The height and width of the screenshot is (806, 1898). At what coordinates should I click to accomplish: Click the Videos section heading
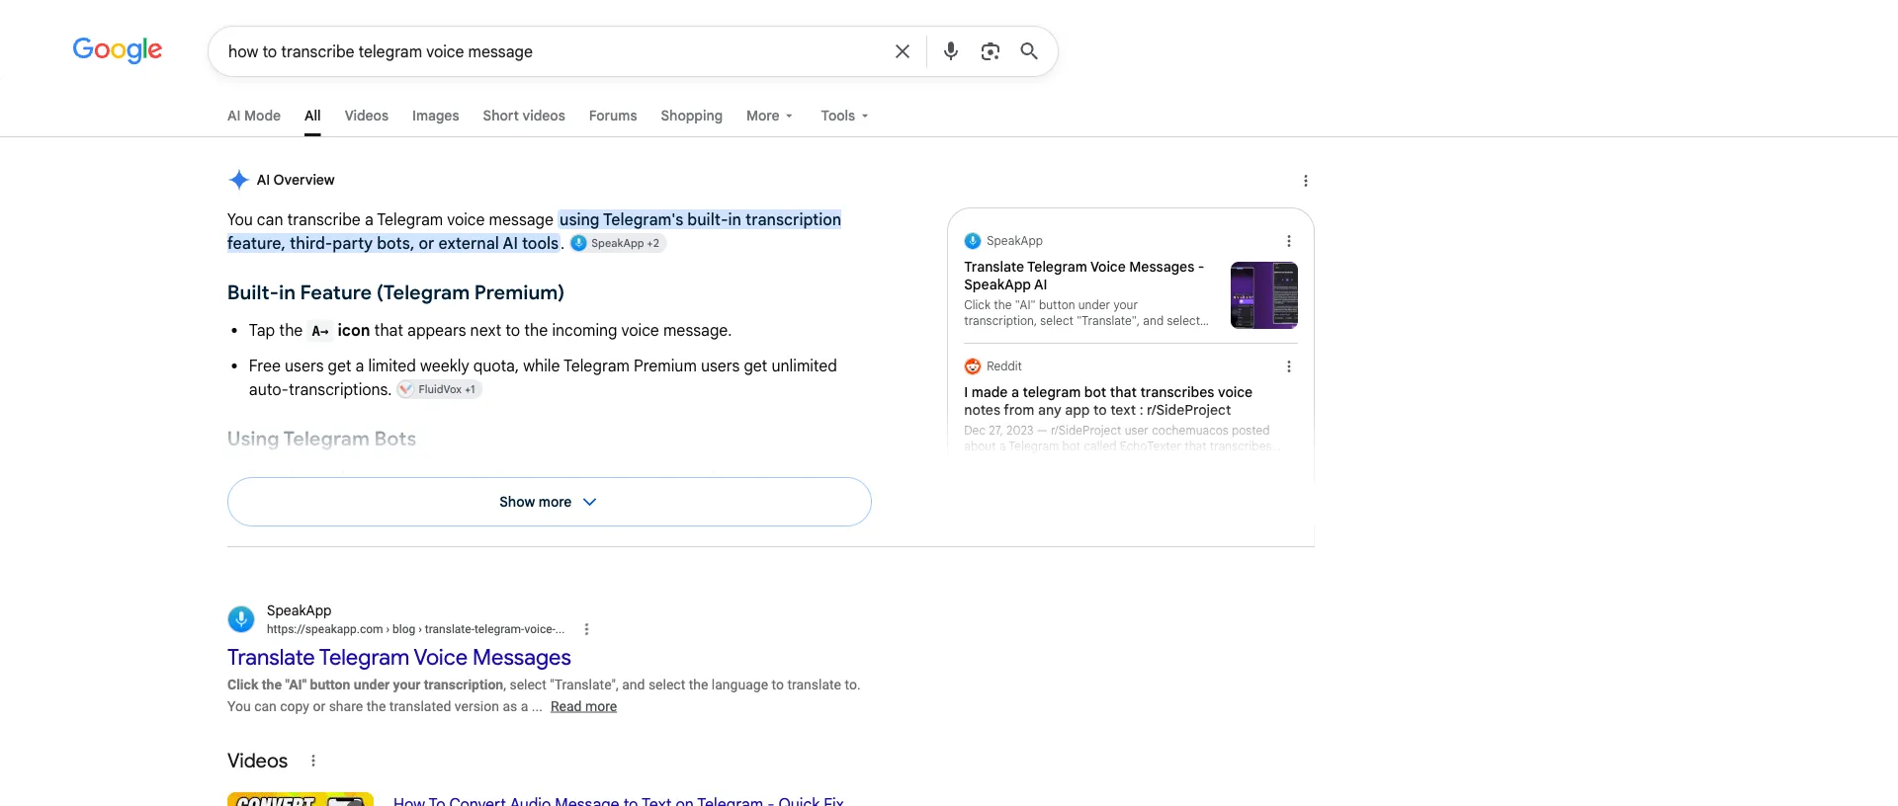click(257, 761)
